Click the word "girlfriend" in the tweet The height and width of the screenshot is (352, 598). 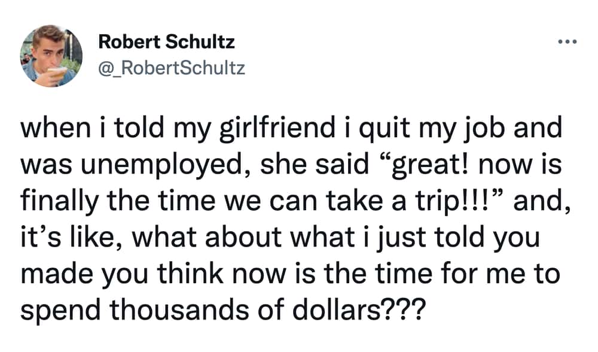(x=277, y=128)
